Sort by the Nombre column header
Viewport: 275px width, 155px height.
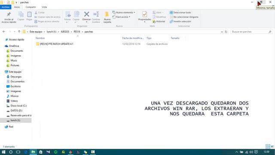(40, 38)
